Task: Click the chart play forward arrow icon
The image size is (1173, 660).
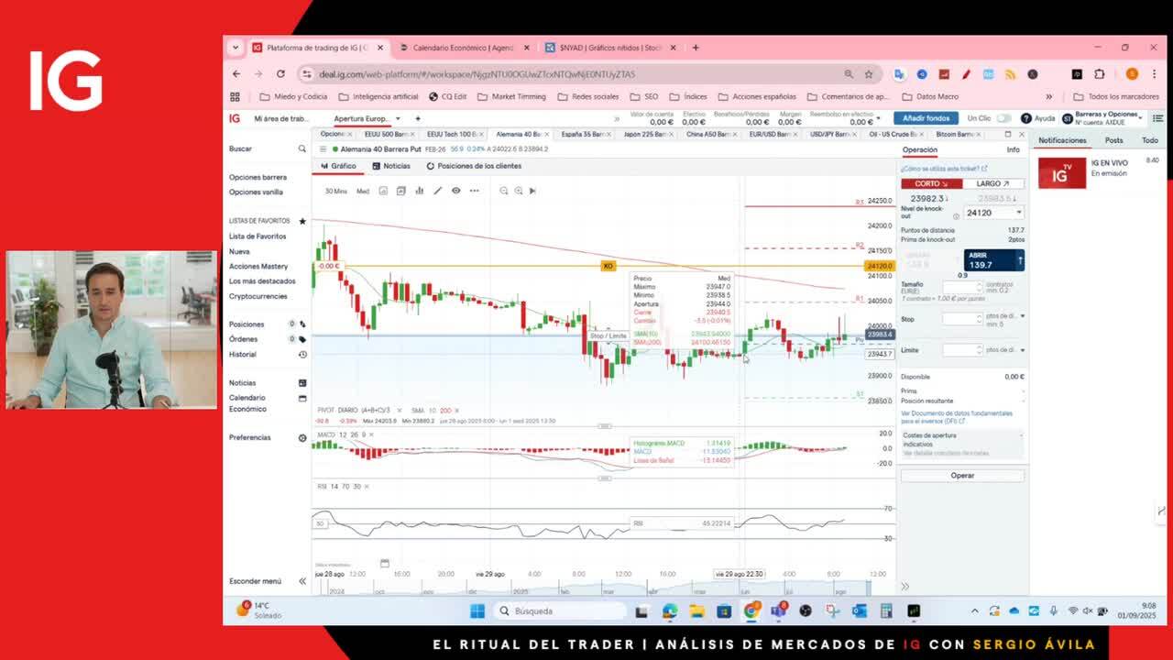Action: 532,191
